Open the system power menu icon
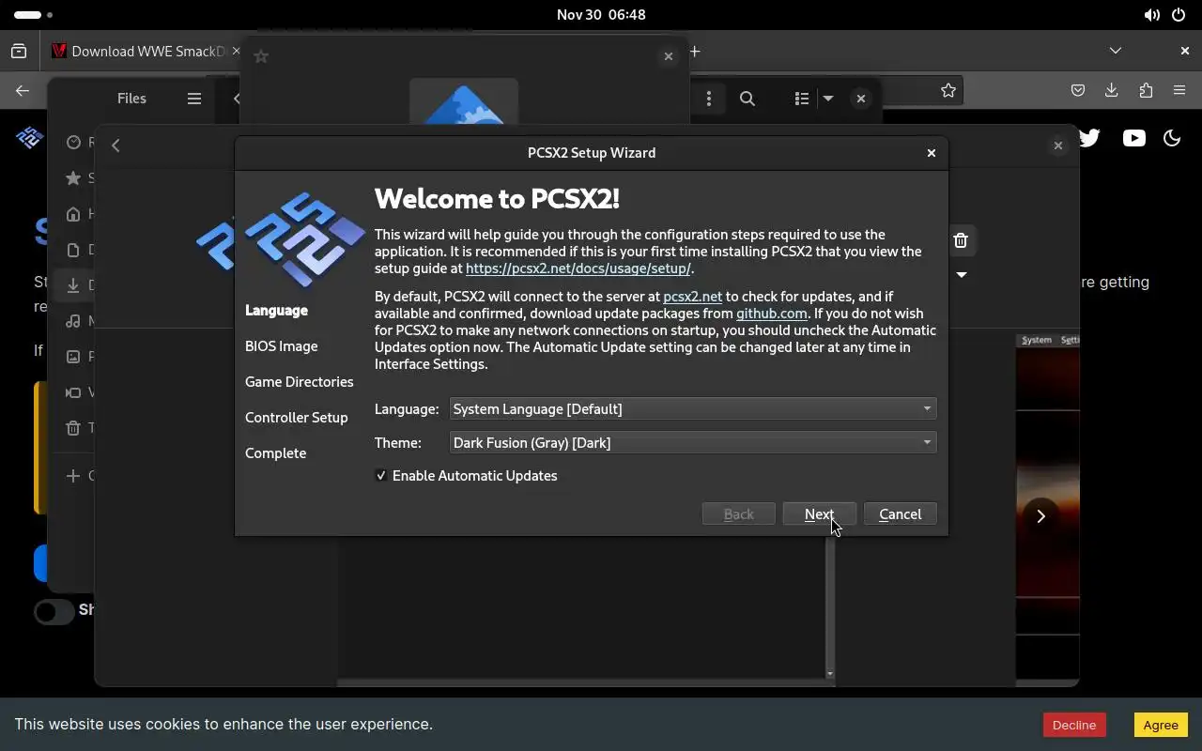Viewport: 1202px width, 751px height. [x=1179, y=15]
